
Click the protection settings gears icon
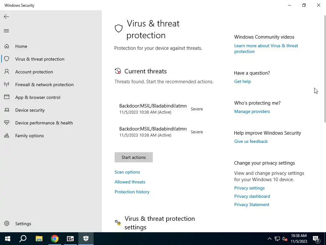coord(118,222)
